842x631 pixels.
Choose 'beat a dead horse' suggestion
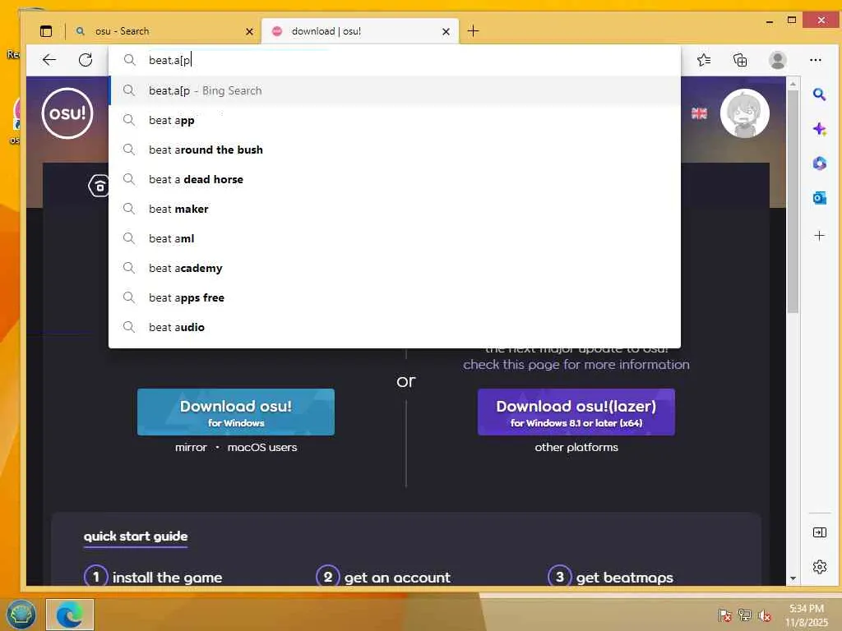[395, 179]
